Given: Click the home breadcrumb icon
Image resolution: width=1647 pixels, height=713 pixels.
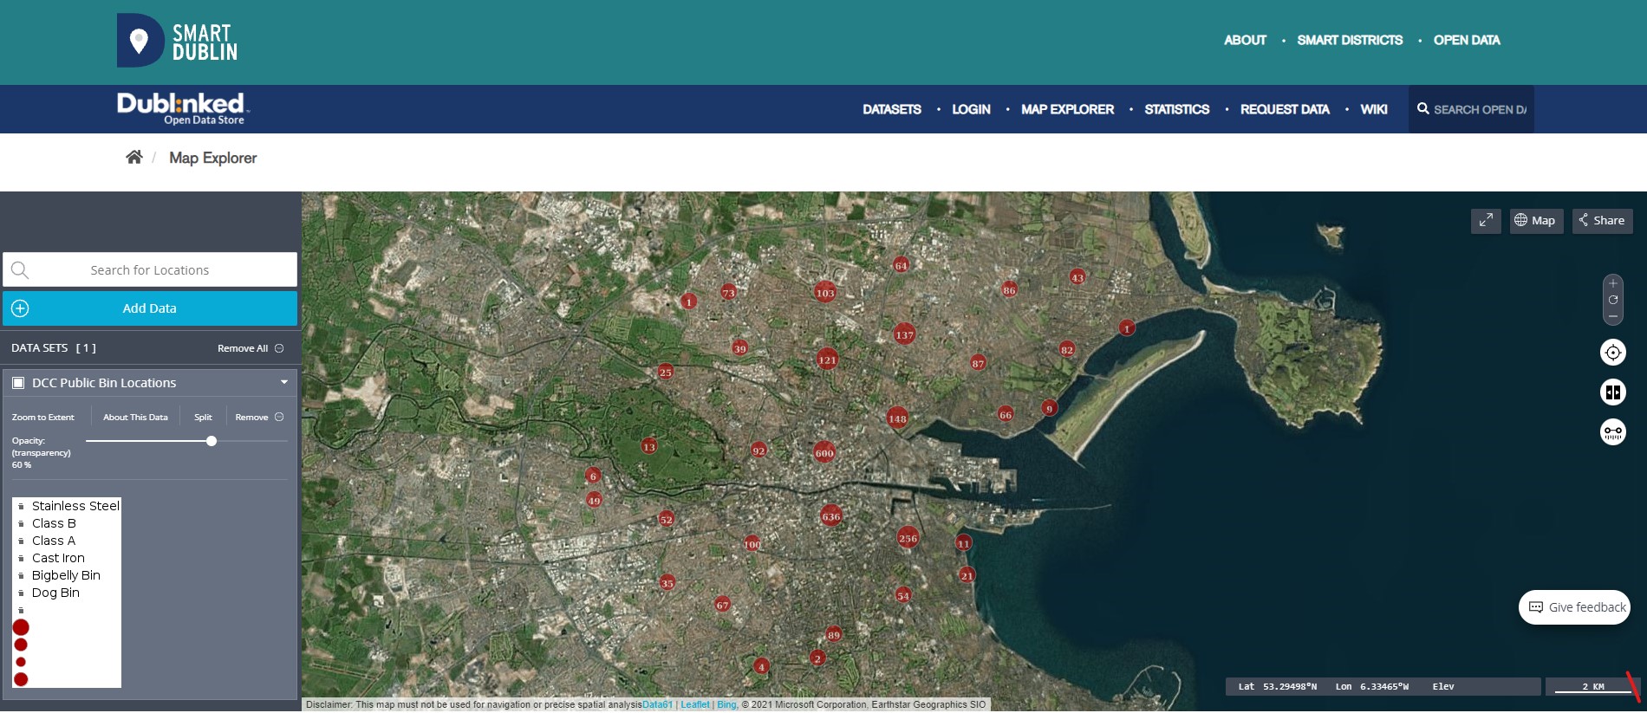Looking at the screenshot, I should pos(133,158).
